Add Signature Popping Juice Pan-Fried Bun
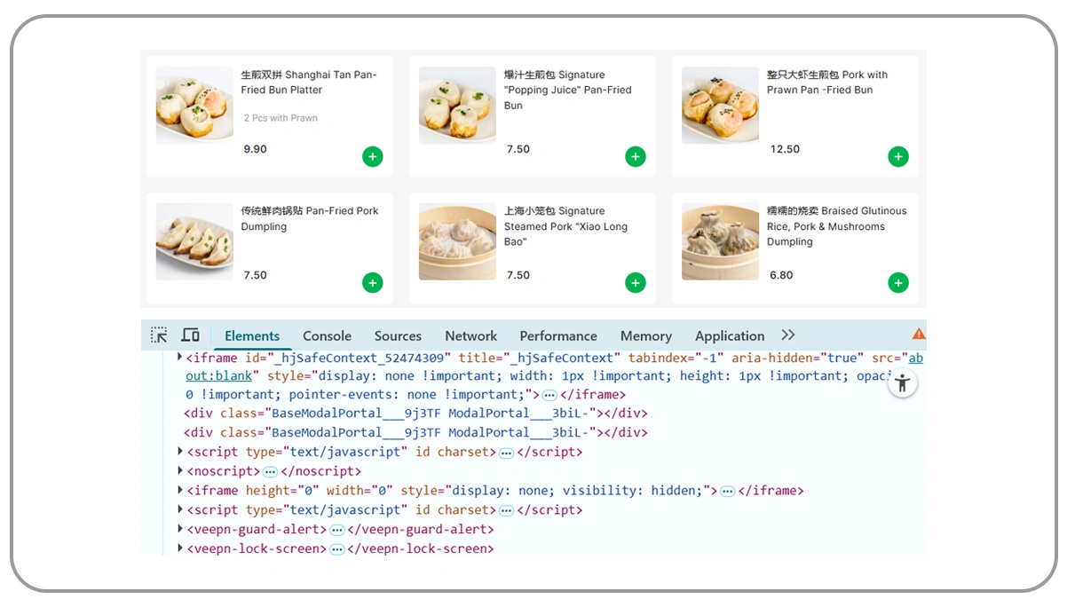Image resolution: width=1067 pixels, height=607 pixels. pyautogui.click(x=635, y=157)
